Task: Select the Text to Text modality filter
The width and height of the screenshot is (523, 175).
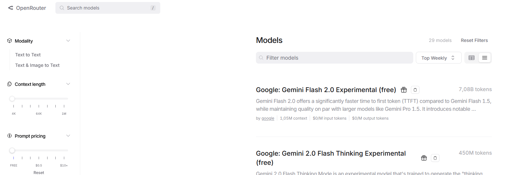Action: [28, 55]
